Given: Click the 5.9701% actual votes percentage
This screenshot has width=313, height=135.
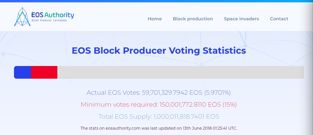Looking at the screenshot, I should tap(217, 93).
